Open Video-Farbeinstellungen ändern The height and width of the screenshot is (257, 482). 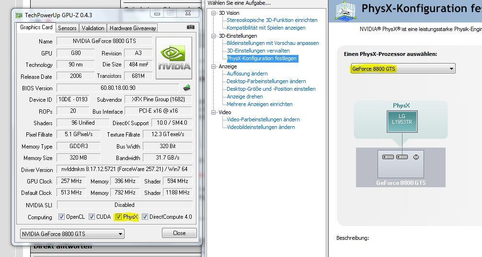(x=263, y=119)
